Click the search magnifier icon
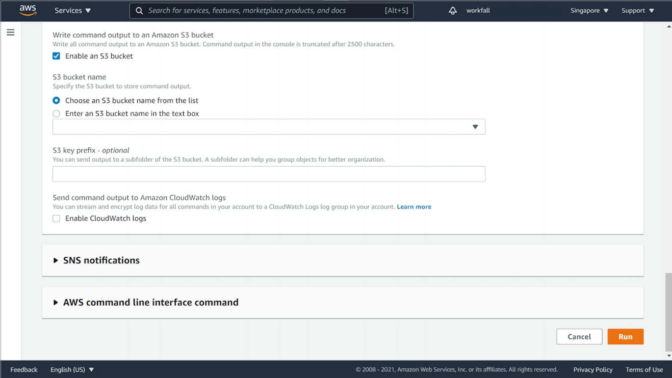The height and width of the screenshot is (378, 672). (139, 11)
